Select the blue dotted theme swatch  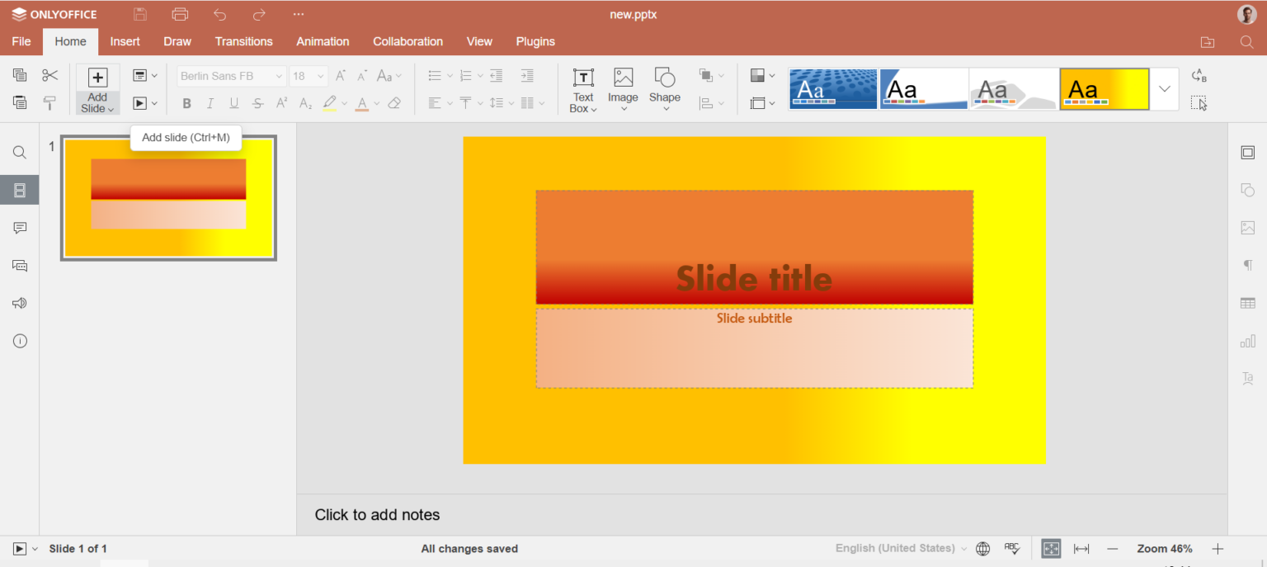(x=833, y=89)
